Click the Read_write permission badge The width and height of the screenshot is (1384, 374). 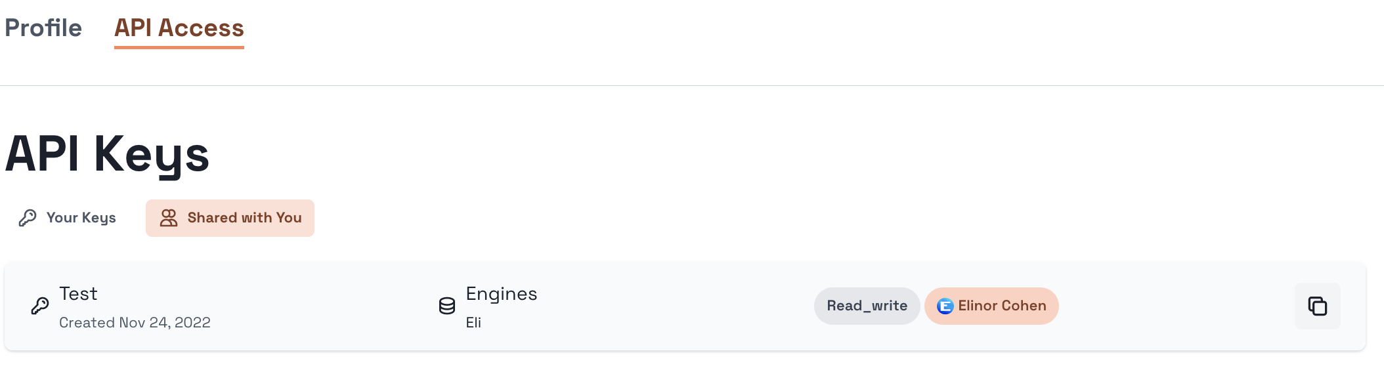coord(867,306)
